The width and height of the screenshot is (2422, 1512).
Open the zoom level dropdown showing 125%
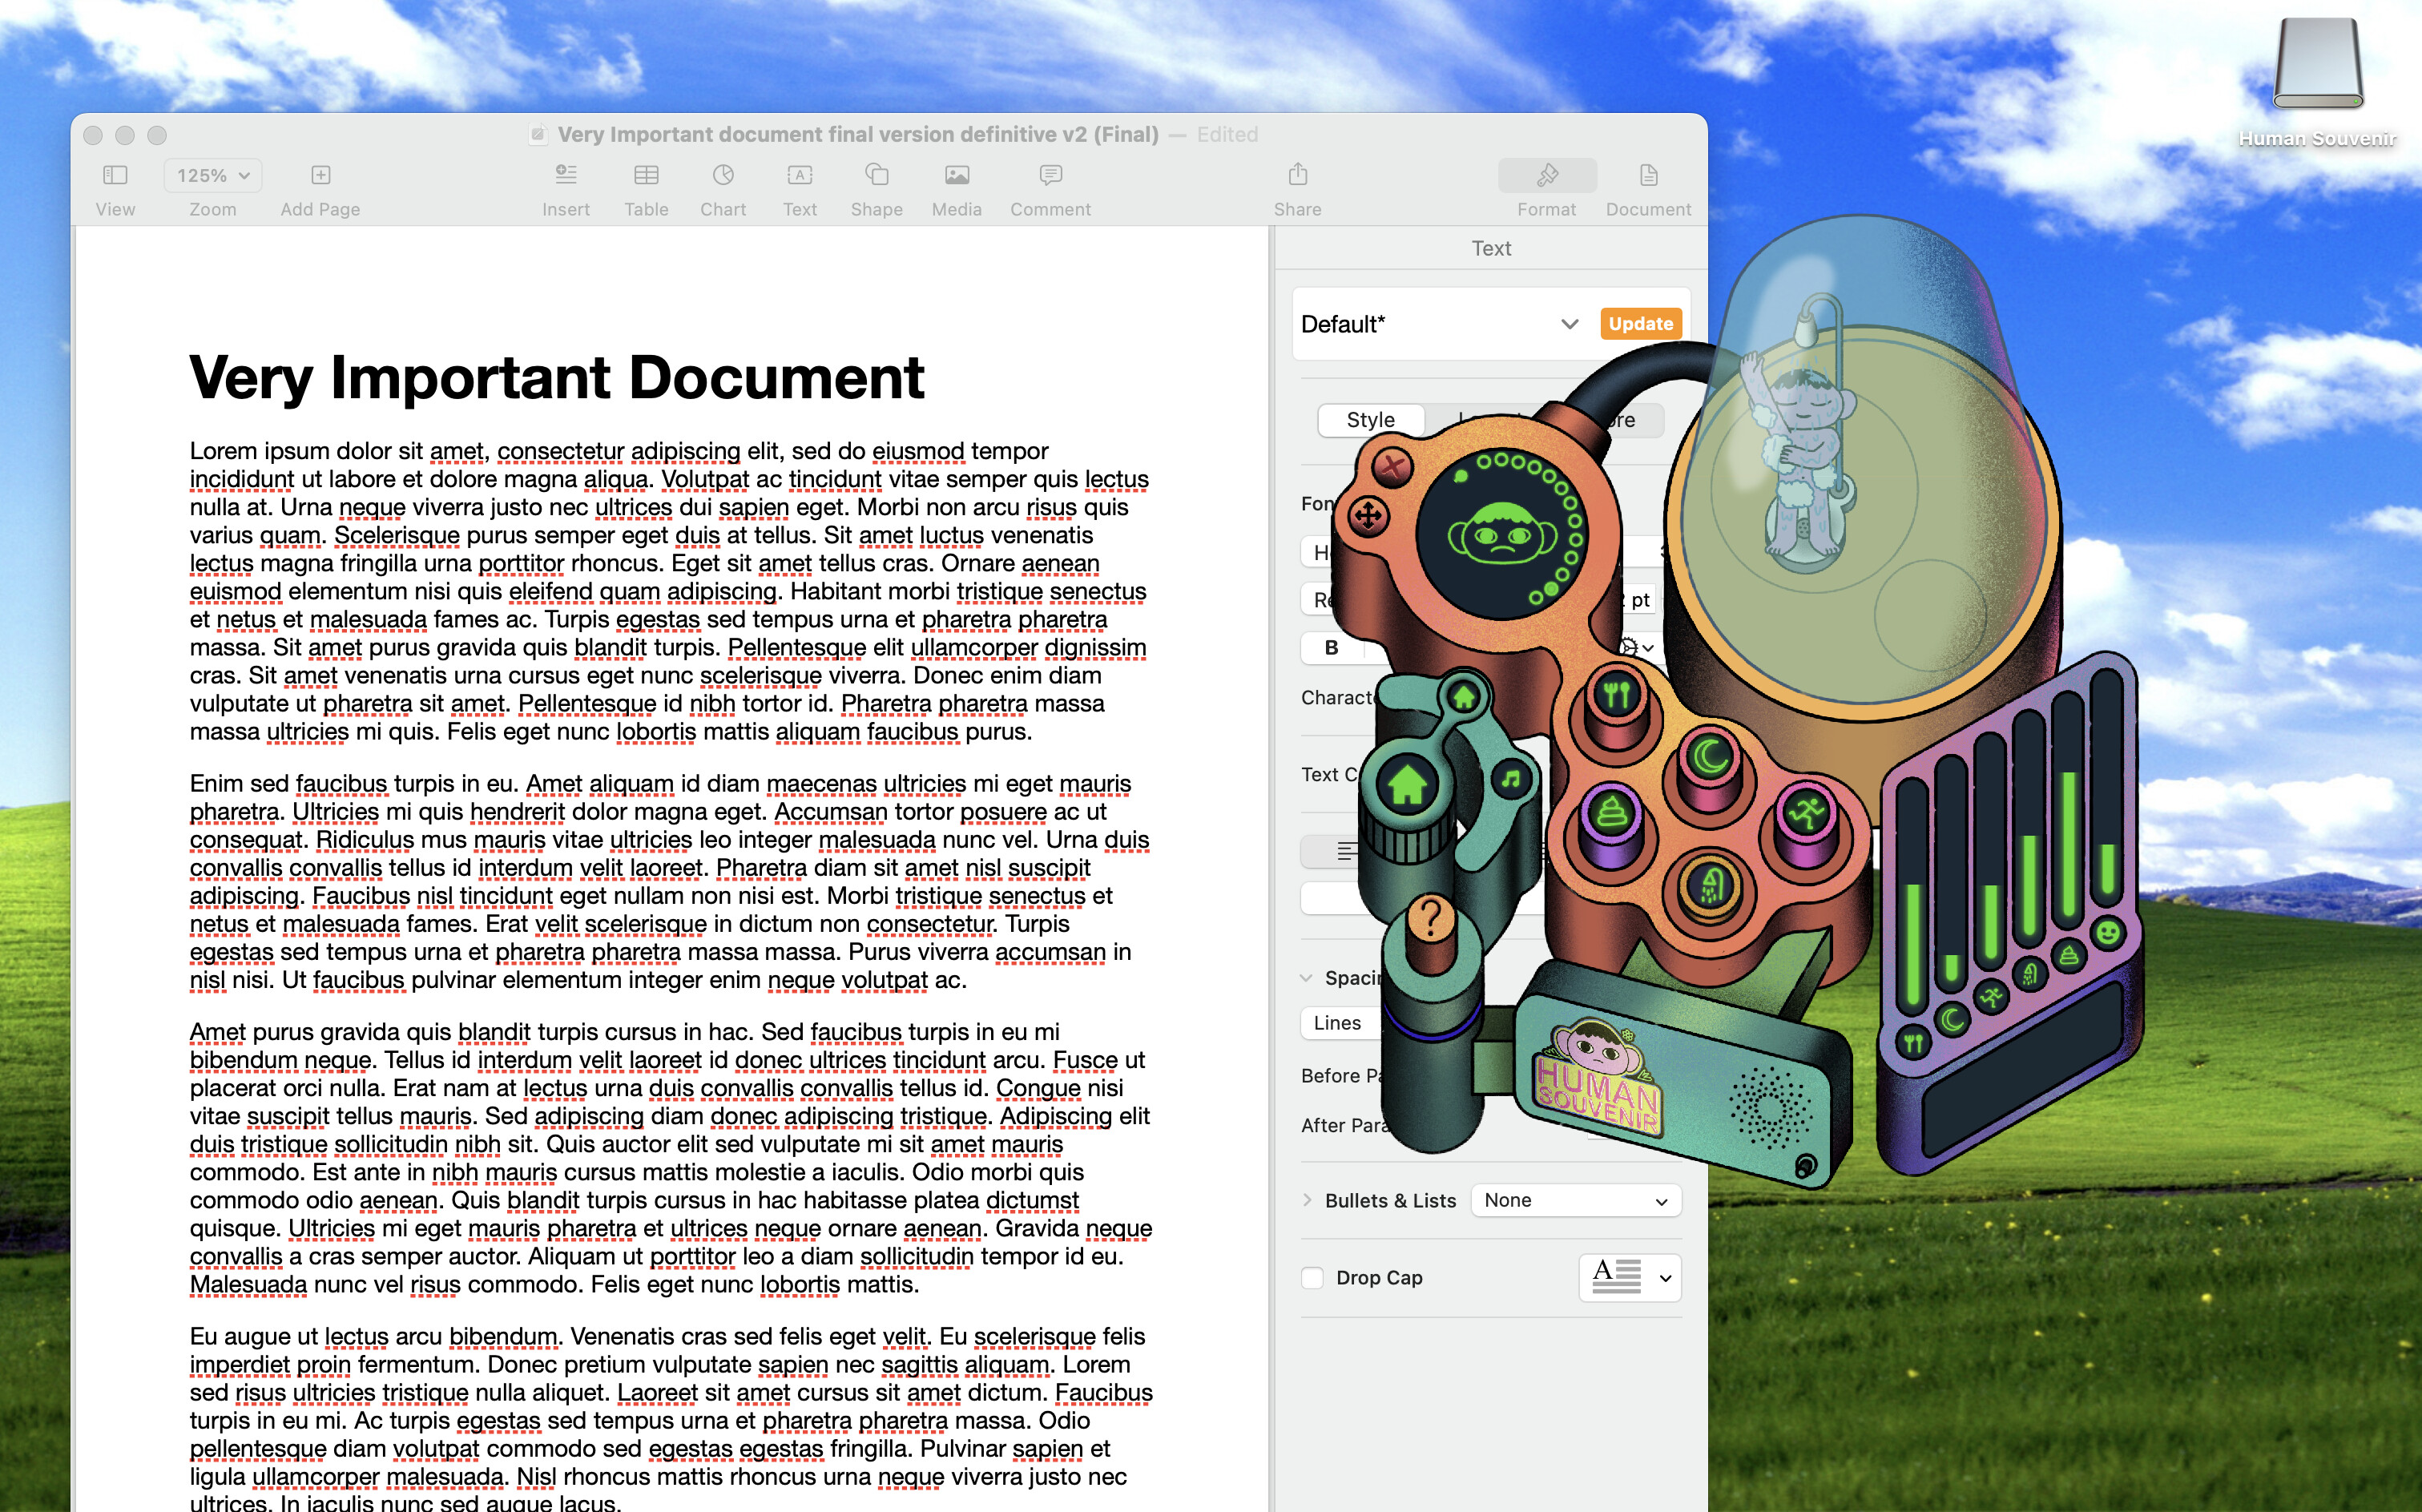(210, 175)
